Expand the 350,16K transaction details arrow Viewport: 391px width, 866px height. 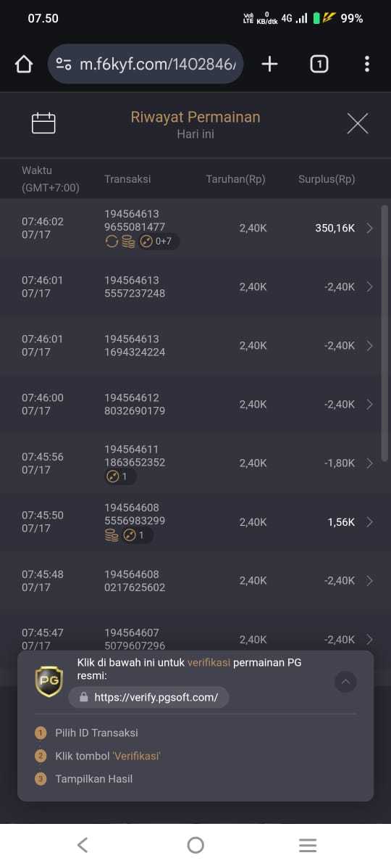[x=369, y=228]
